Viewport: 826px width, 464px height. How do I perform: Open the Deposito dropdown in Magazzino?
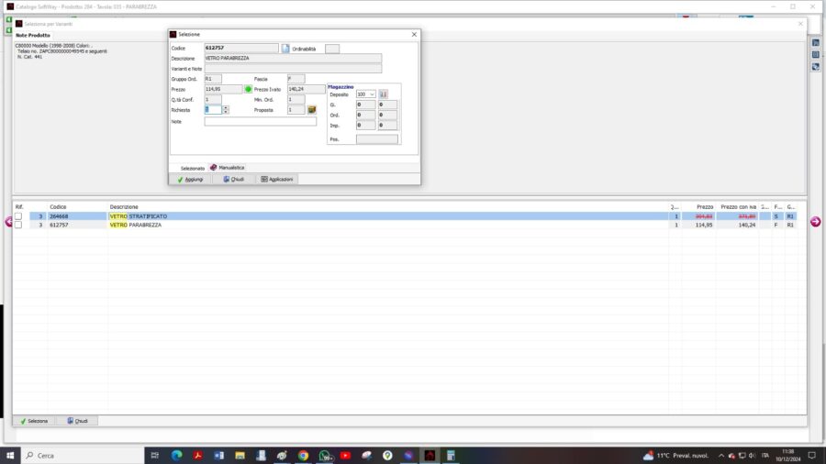point(372,94)
